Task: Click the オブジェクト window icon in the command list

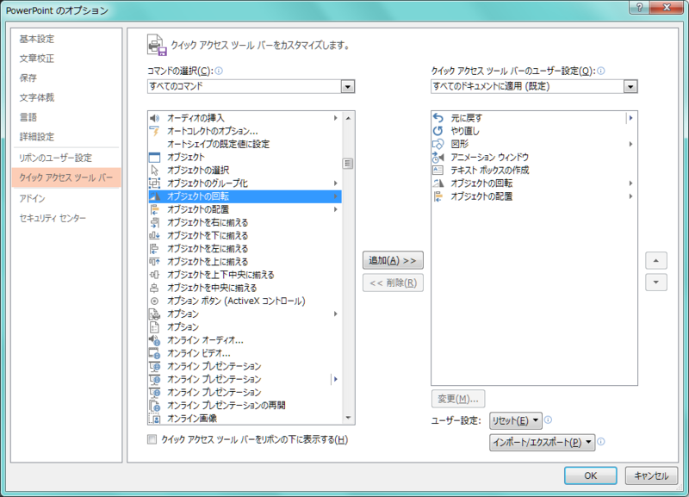Action: (154, 158)
